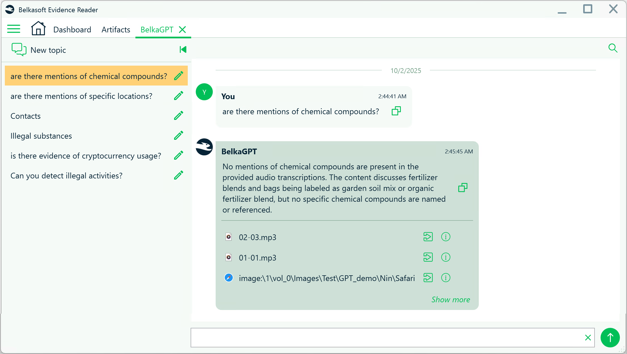Copy your question message text
The image size is (627, 354).
click(x=396, y=111)
